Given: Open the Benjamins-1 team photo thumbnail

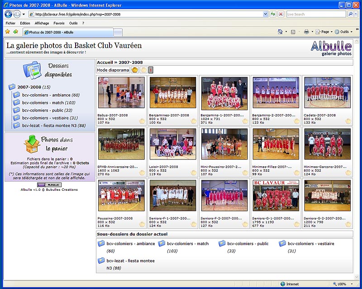Looking at the screenshot, I should click(224, 93).
